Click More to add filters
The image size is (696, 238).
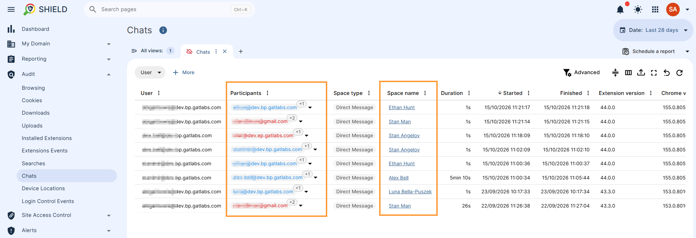pos(184,72)
